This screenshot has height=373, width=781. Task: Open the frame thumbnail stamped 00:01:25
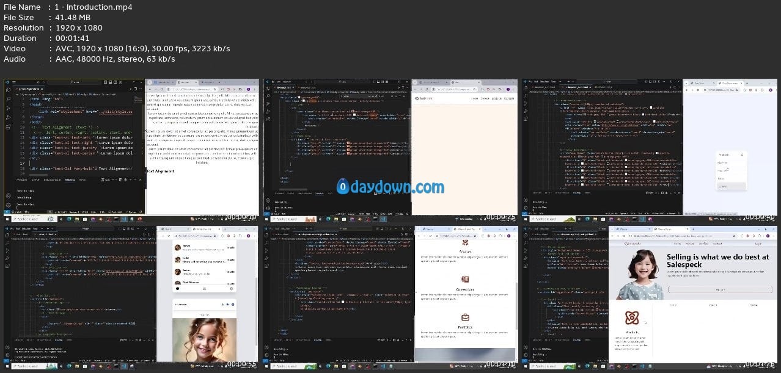(649, 297)
